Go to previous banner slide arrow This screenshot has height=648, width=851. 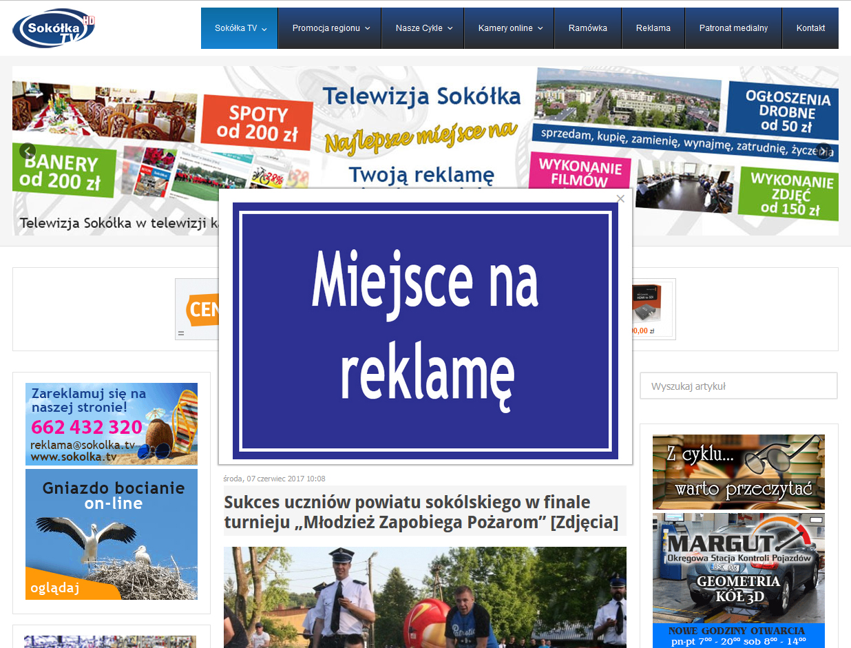coord(28,151)
